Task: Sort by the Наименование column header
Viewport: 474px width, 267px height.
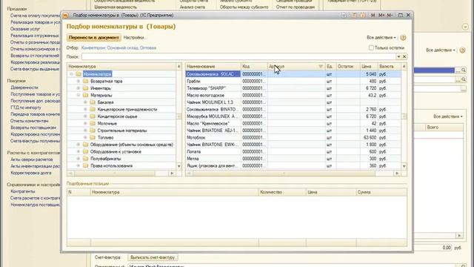Action: pyautogui.click(x=213, y=66)
